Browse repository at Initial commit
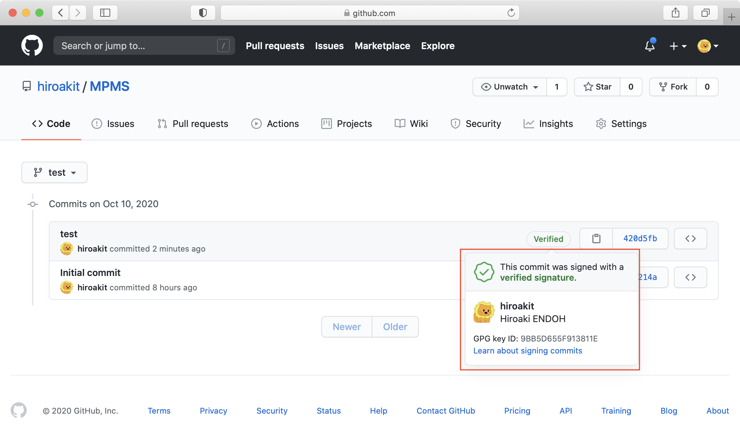 click(x=690, y=277)
